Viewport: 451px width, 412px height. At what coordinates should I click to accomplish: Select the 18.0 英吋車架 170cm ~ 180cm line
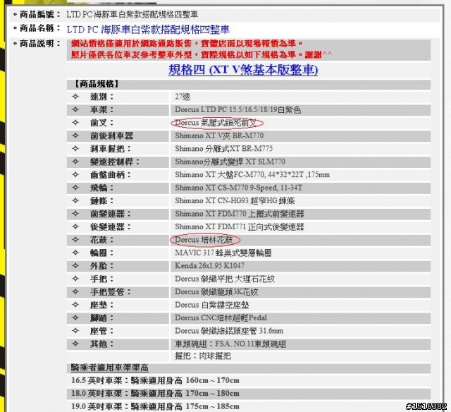coord(155,393)
